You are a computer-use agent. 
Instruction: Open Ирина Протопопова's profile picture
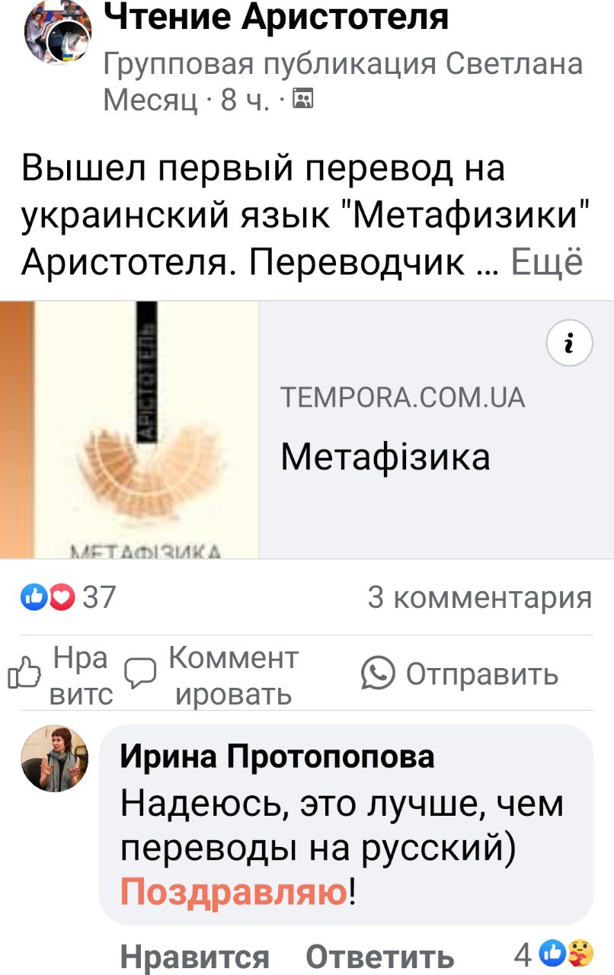[x=55, y=759]
